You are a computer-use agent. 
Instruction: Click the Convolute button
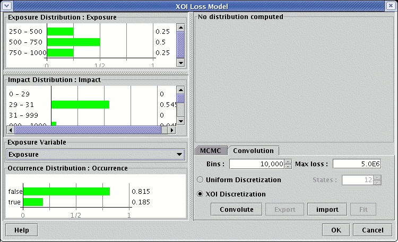(237, 209)
